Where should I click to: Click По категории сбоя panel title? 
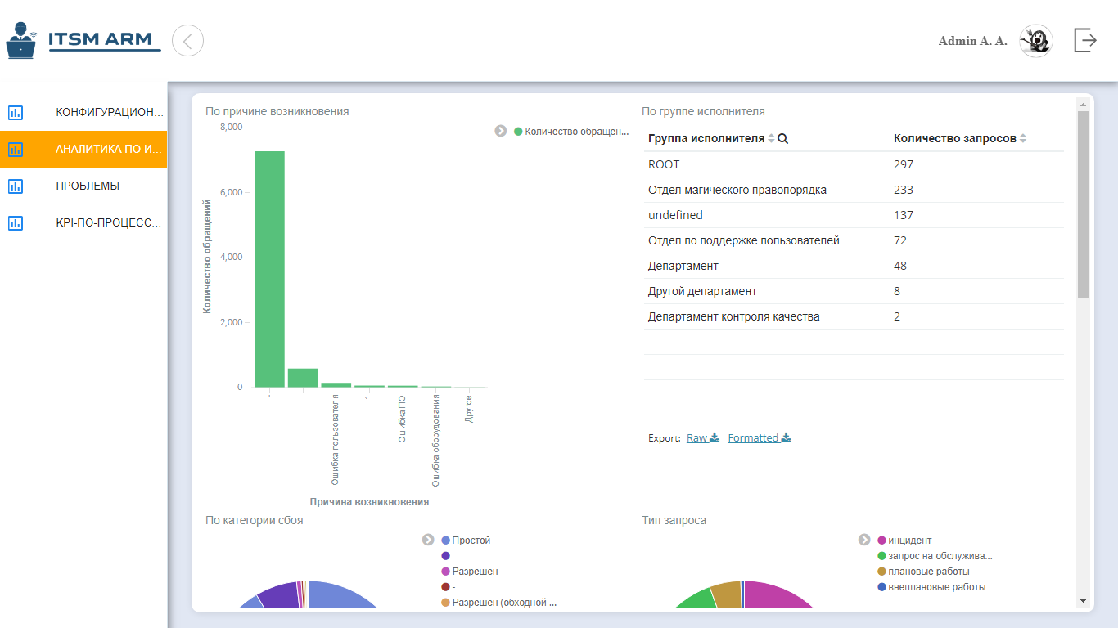(x=255, y=520)
